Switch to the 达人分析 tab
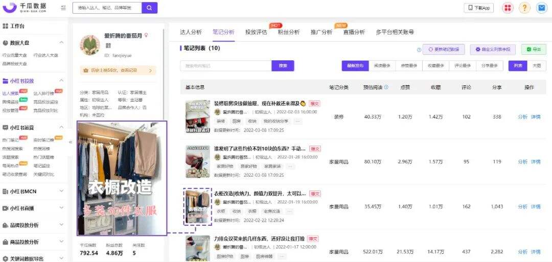This screenshot has height=262, width=552. pos(191,32)
